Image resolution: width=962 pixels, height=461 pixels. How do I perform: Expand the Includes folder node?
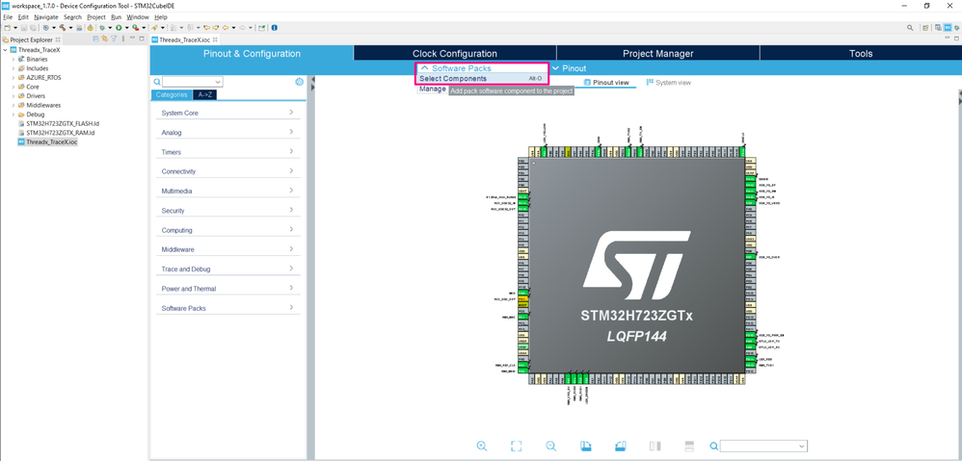(x=13, y=68)
